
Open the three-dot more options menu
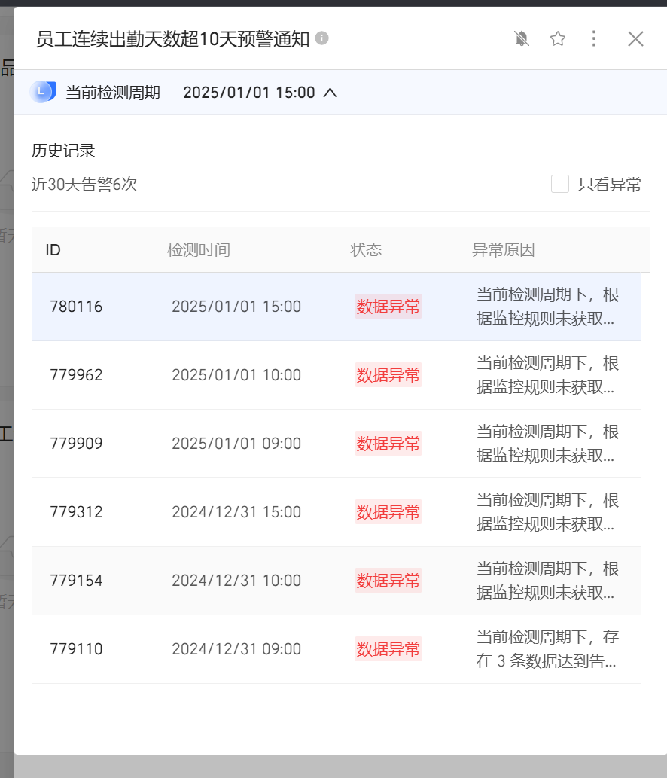tap(594, 38)
